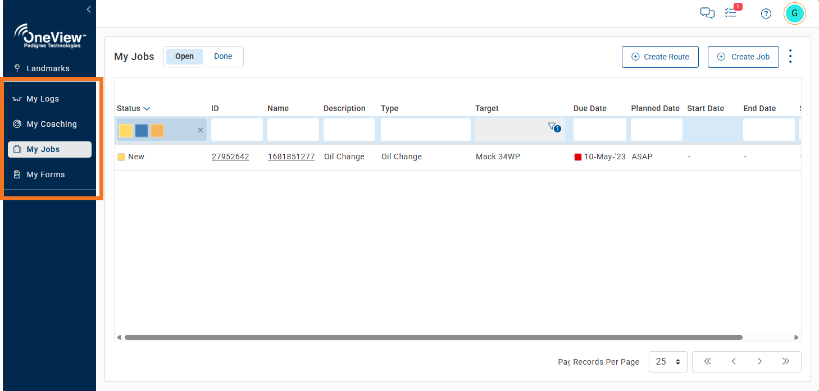Click the Description column header
The image size is (819, 391).
344,108
